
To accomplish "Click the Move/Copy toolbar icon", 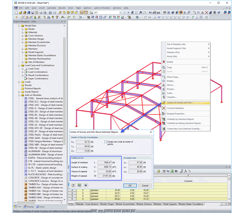I will 194,12.
